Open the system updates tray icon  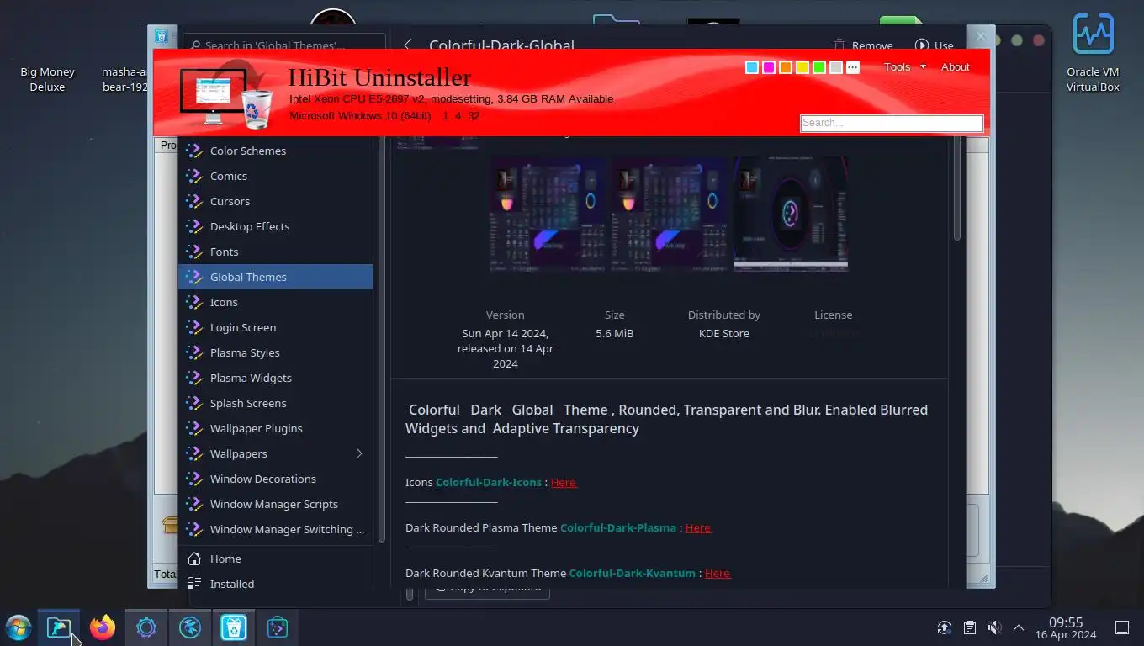click(945, 627)
